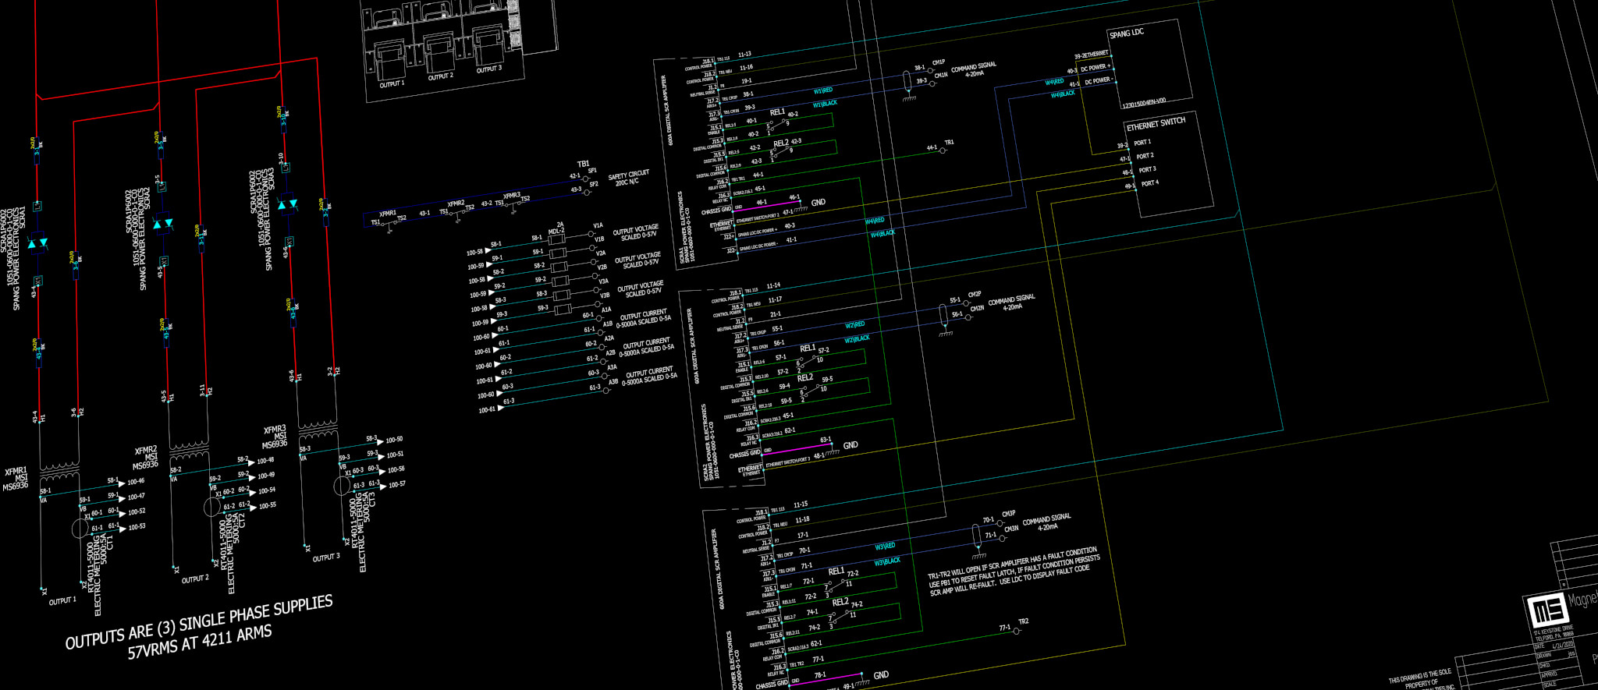Select 'COMMAND SIGNAL 4-20mA' next to CM2P
Image resolution: width=1598 pixels, height=690 pixels.
(x=1012, y=302)
